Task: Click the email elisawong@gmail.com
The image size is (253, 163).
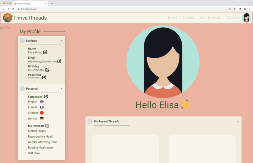Action: click(43, 61)
